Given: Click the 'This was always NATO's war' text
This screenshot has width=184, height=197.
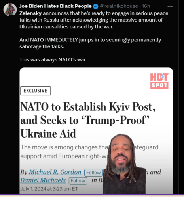Looking at the screenshot, I should point(53,60).
